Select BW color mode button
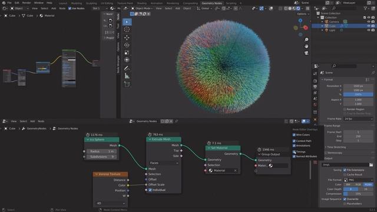This screenshot has height=212, width=377. (x=348, y=184)
